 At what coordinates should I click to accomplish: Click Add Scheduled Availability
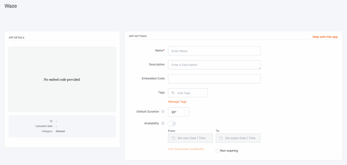click(186, 149)
